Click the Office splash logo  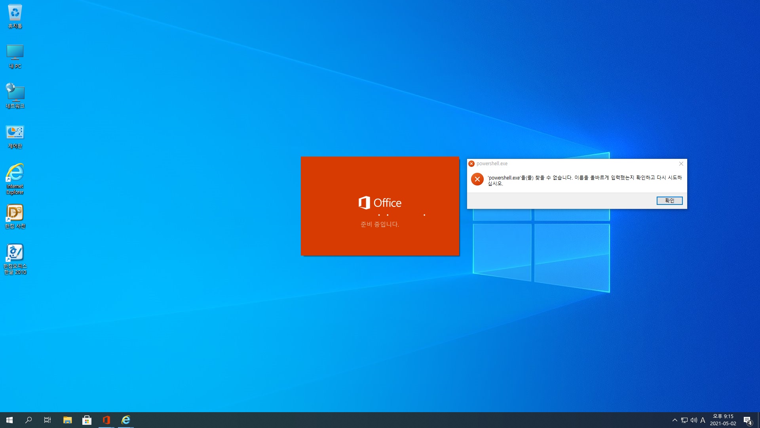(x=380, y=203)
